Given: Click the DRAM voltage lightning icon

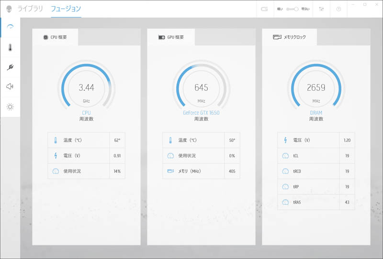Looking at the screenshot, I should click(x=285, y=140).
